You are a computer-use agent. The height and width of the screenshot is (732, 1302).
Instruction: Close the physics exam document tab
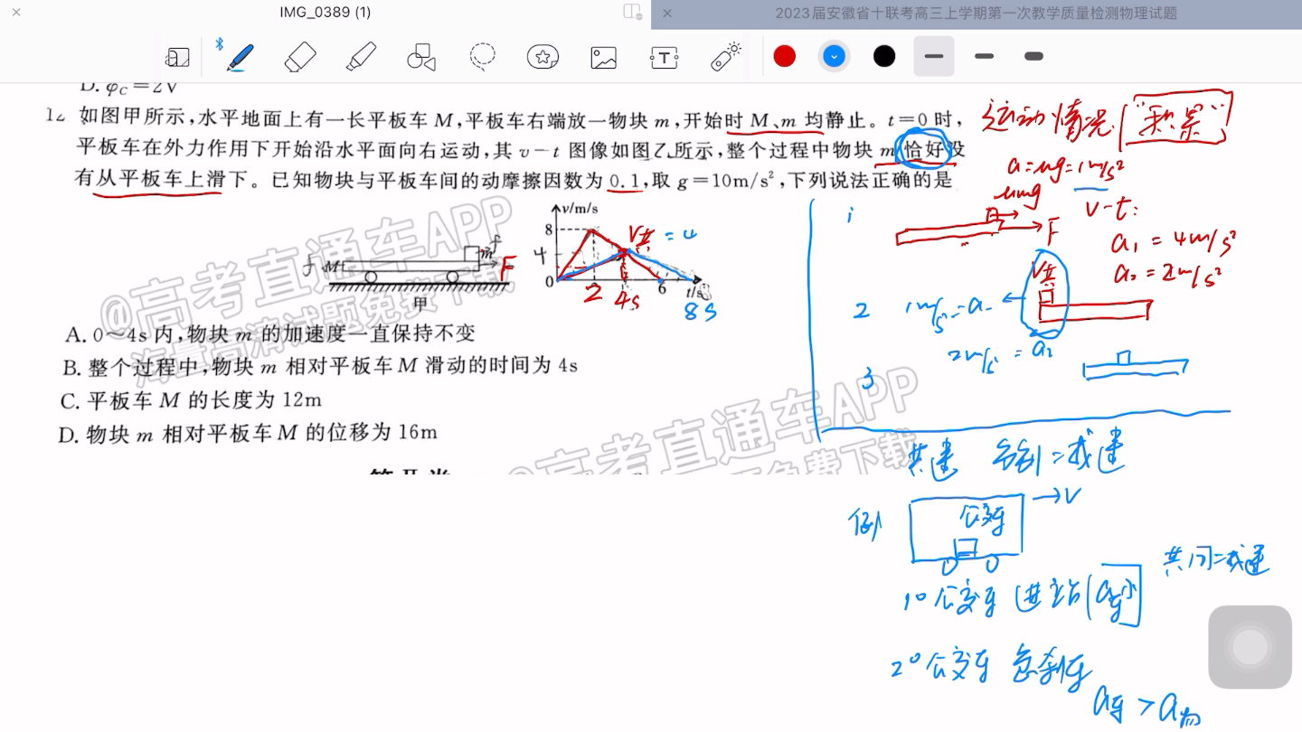click(666, 13)
